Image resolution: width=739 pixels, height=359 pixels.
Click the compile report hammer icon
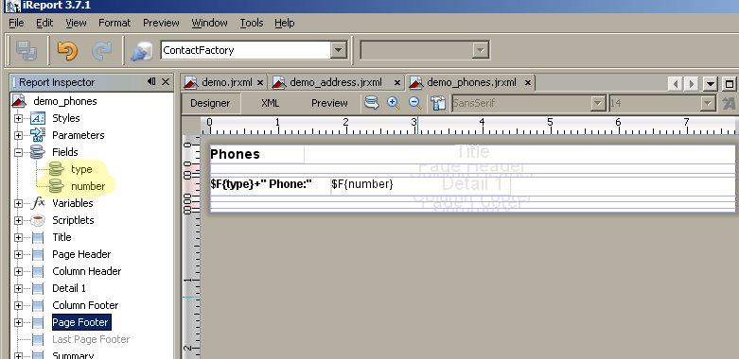pos(437,103)
